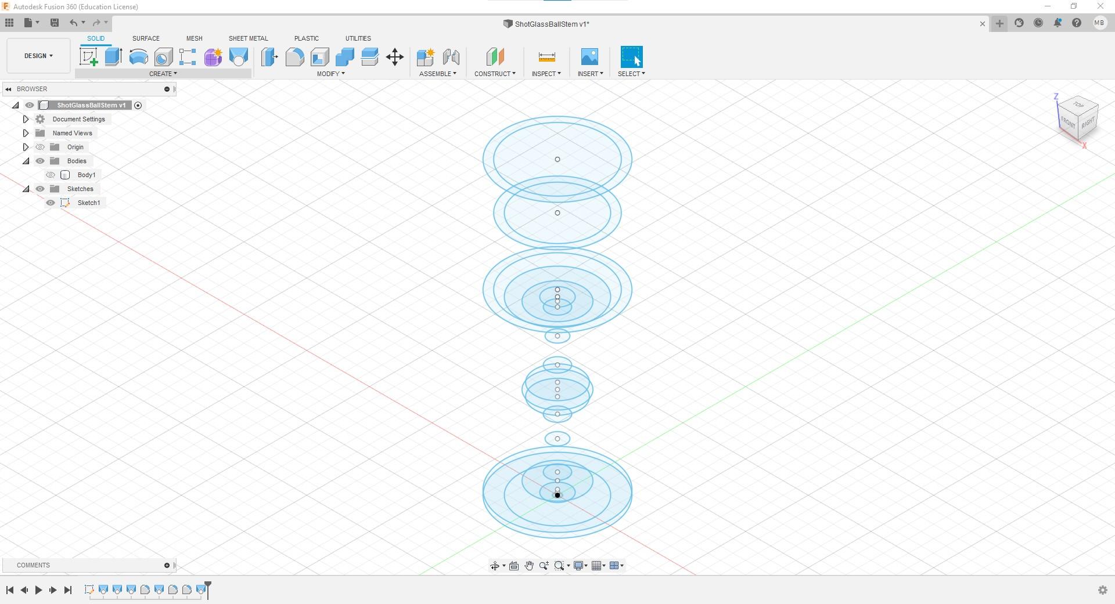
Task: Toggle visibility of ShotGlassBallStem v1 root
Action: tap(30, 105)
